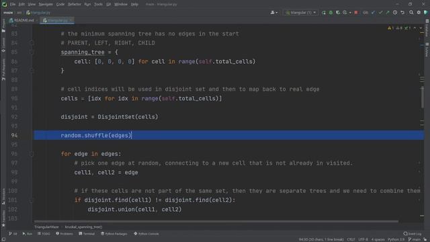Click Git Update Project blue arrow
The image size is (430, 242).
374,13
